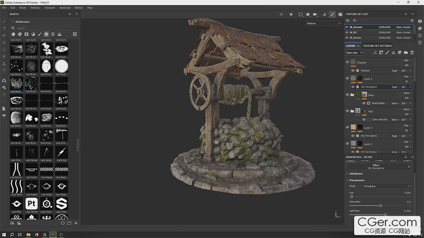Screen dimensions: 424x238
Task: Add a paint layer with brush icon
Action: click(x=387, y=52)
